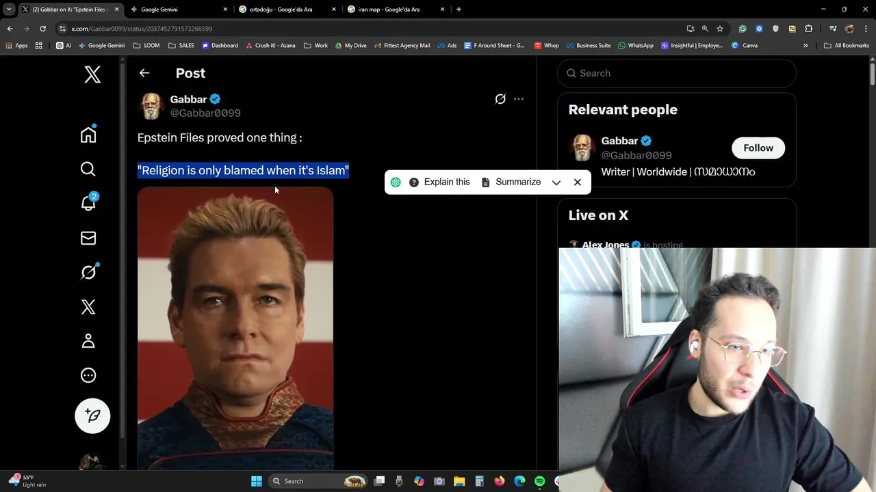Open Explore search icon in X sidebar
The image size is (876, 492).
click(88, 169)
